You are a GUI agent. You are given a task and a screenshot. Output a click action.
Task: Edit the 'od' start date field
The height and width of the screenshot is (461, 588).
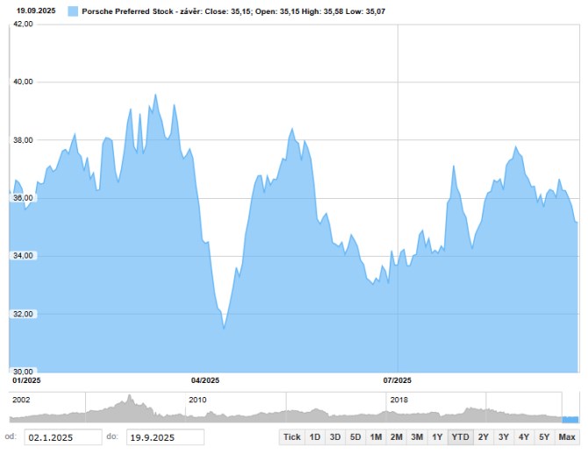[63, 437]
